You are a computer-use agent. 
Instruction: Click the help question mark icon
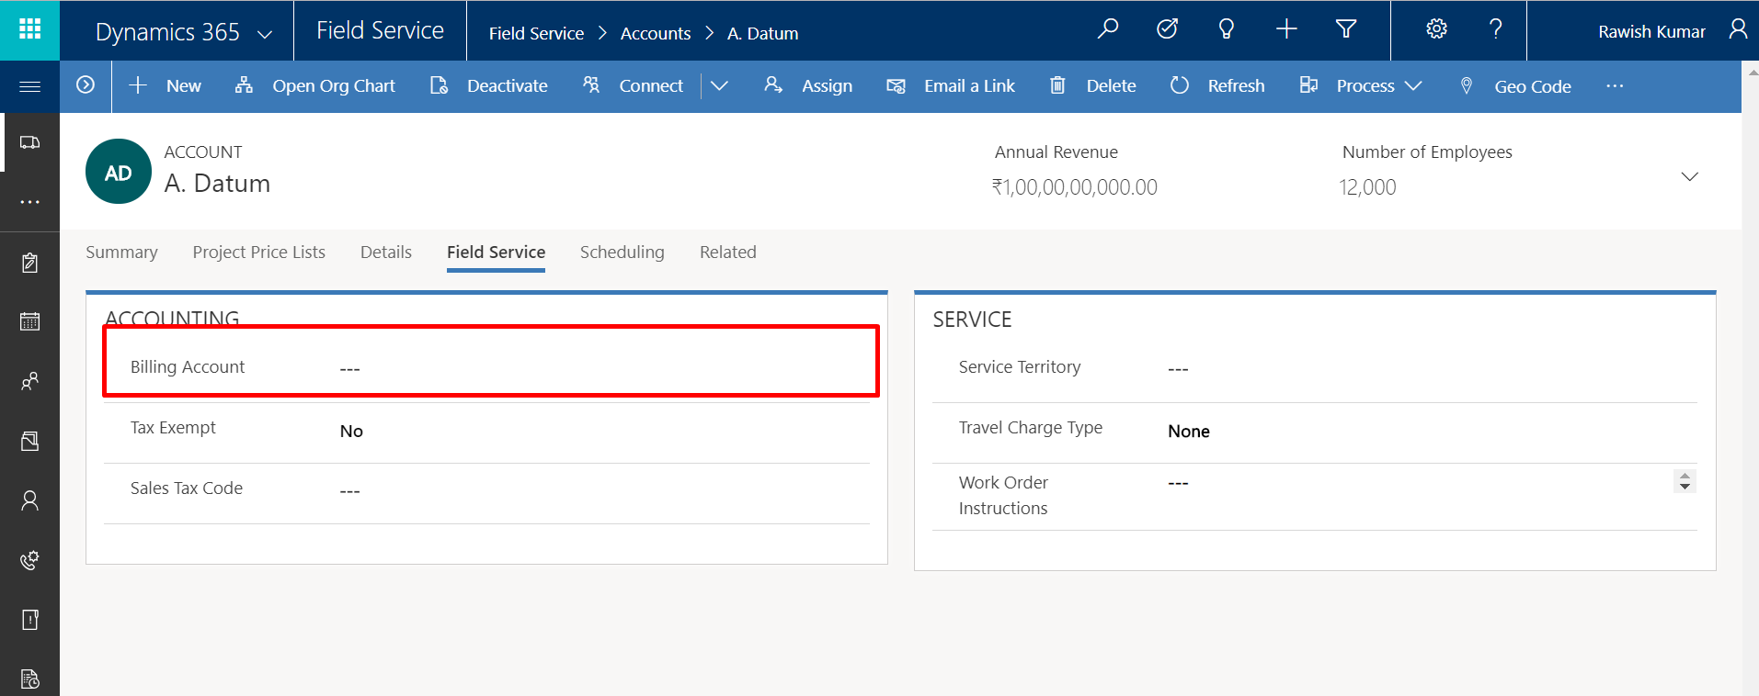coord(1495,29)
